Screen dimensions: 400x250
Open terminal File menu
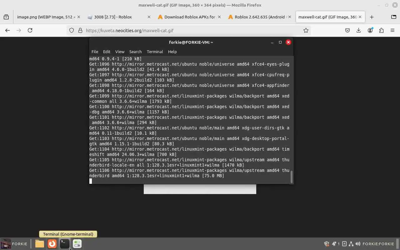[x=95, y=52]
